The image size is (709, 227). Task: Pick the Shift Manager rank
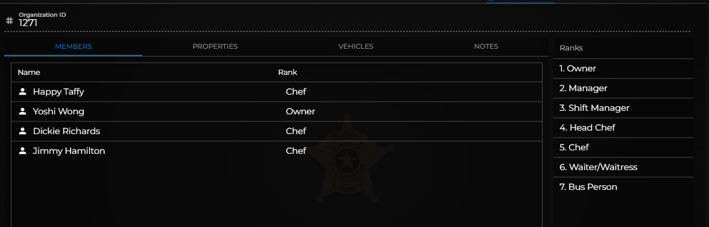click(623, 108)
